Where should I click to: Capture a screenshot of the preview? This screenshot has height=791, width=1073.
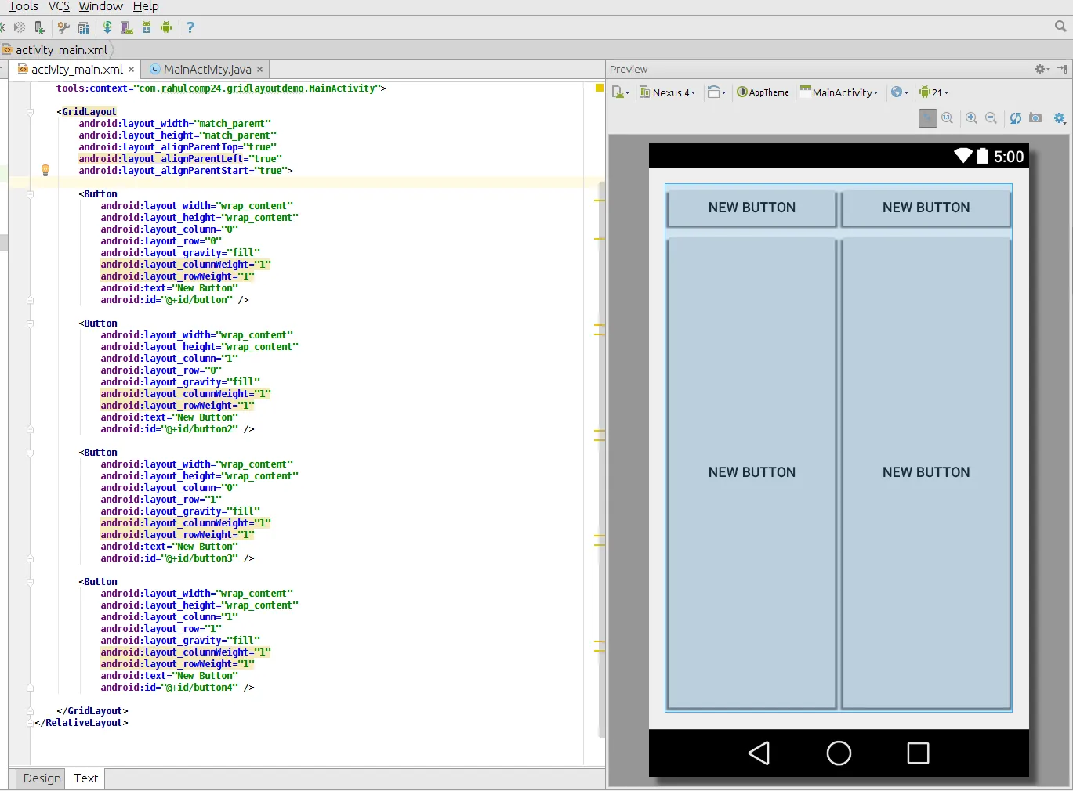click(1035, 118)
